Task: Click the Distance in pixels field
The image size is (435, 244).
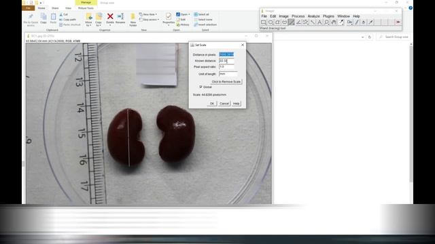Action: pos(226,54)
